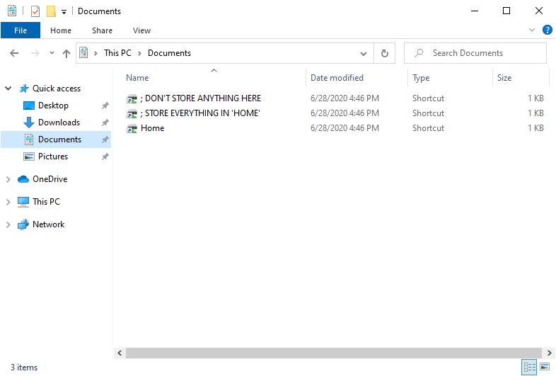The image size is (556, 376).
Task: Switch to Details view icon in status bar
Action: point(529,367)
